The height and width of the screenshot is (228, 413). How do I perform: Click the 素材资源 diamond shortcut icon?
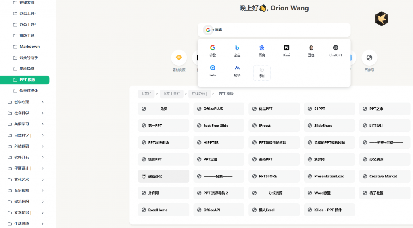(x=179, y=58)
